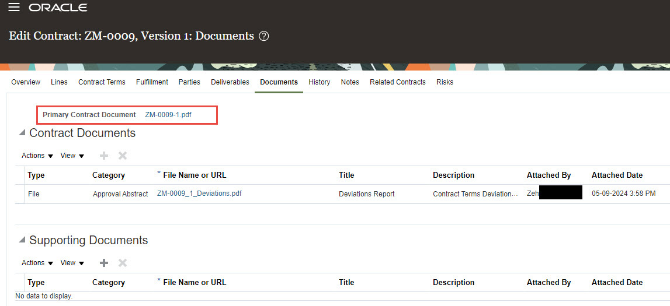Click Attached By header in Supporting Documents
Image resolution: width=670 pixels, height=306 pixels.
click(549, 282)
